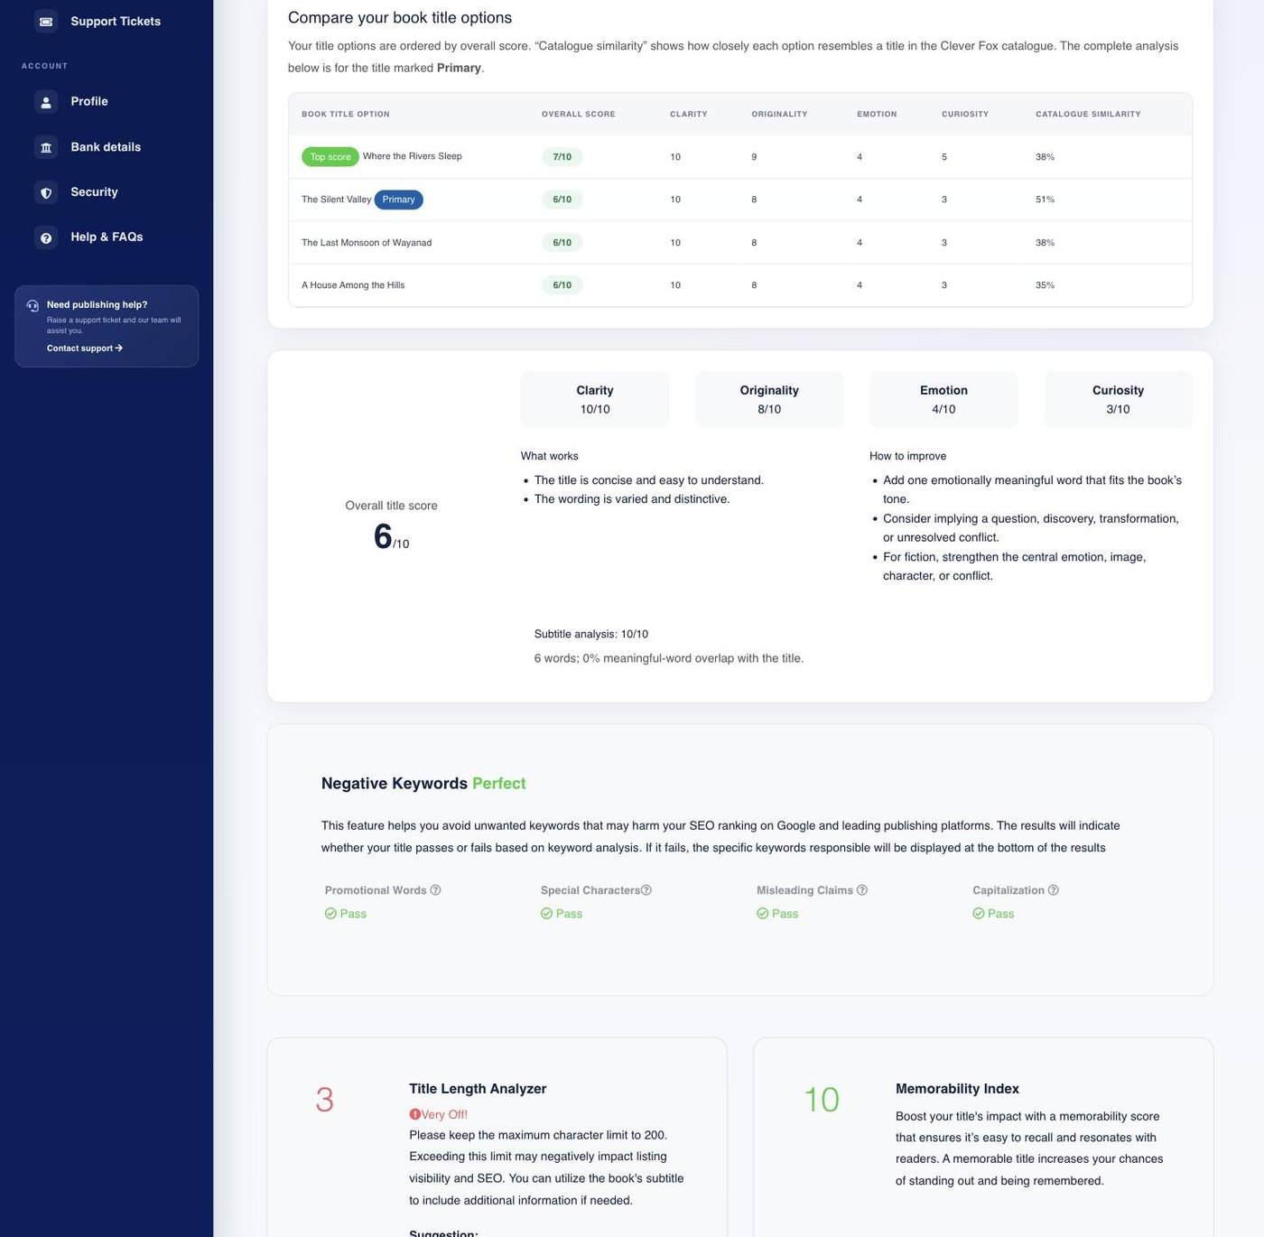Select The Silent Valley title row
Image resolution: width=1264 pixels, height=1237 pixels.
739,200
